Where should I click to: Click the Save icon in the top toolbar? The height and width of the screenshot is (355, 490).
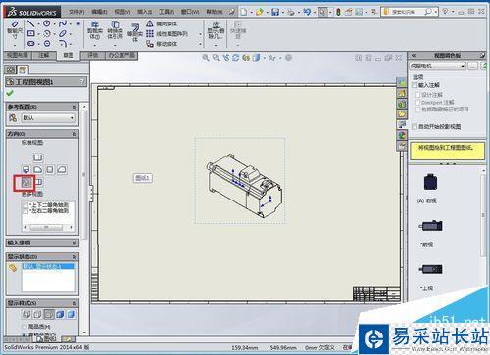[275, 12]
